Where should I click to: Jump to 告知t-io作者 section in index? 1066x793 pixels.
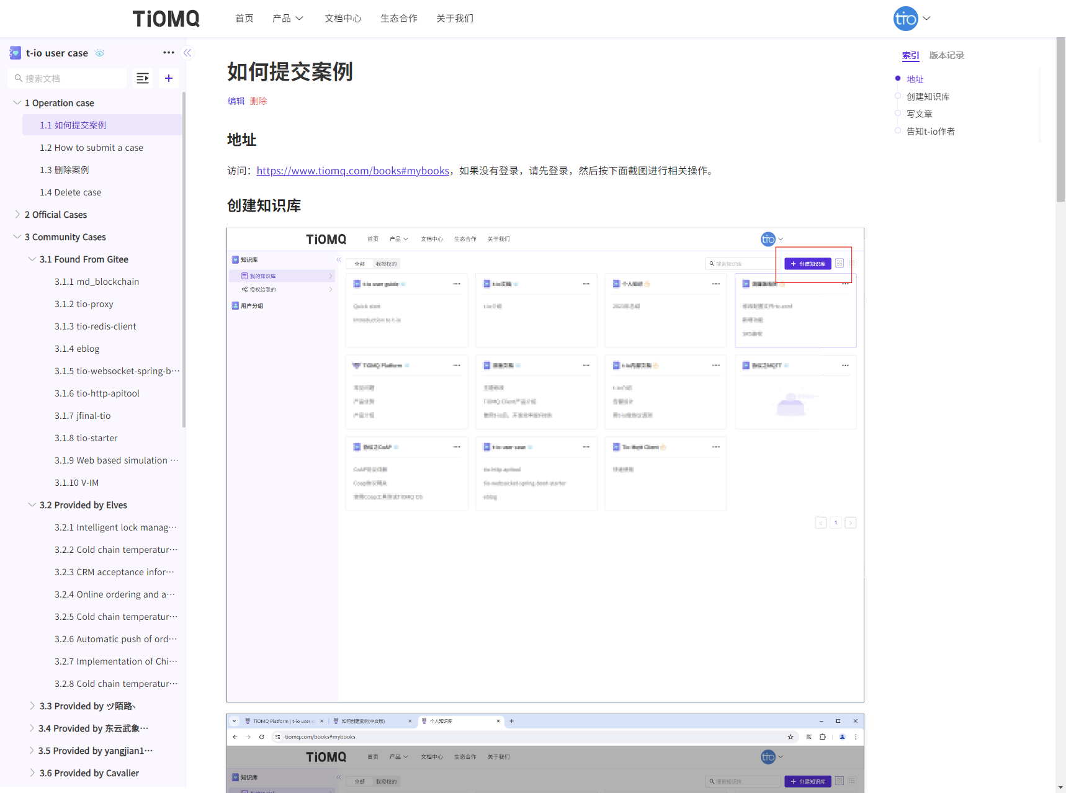[931, 131]
